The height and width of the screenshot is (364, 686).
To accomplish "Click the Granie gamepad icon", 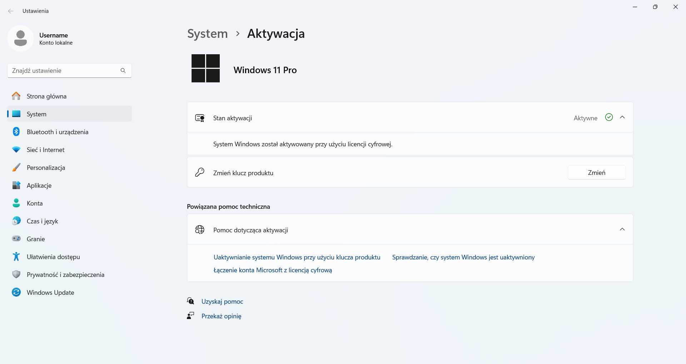I will (x=16, y=238).
